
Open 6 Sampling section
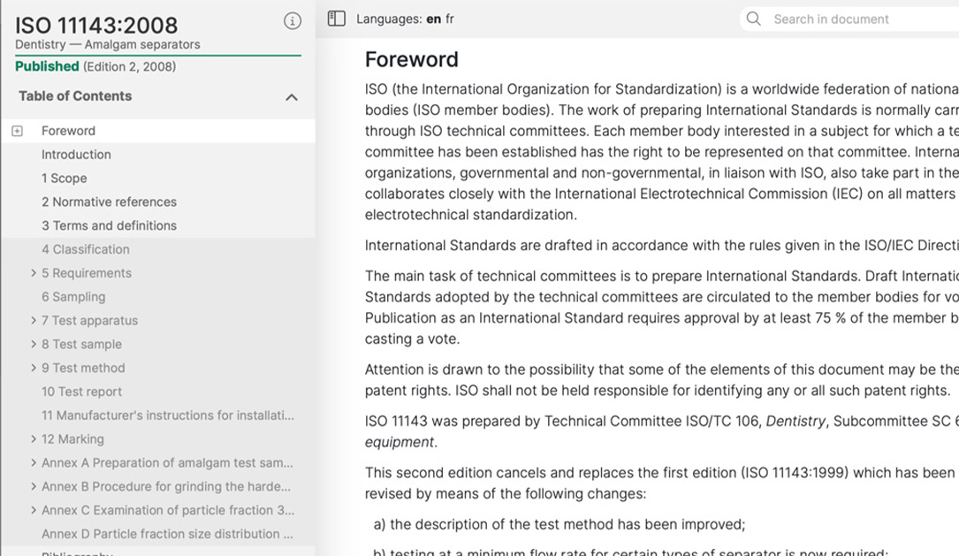[x=73, y=297]
